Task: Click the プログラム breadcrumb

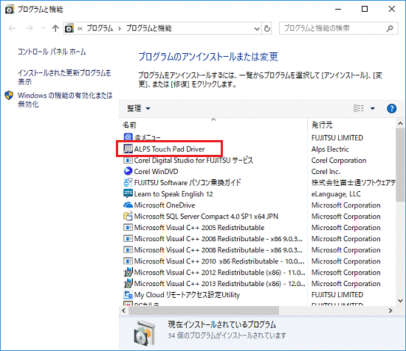Action: (x=100, y=28)
